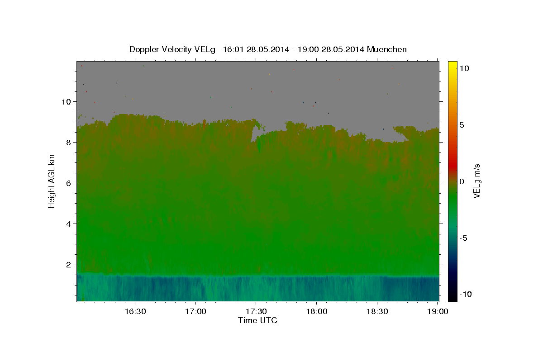Click the colorbar value label 10
The width and height of the screenshot is (543, 362).
(x=464, y=68)
